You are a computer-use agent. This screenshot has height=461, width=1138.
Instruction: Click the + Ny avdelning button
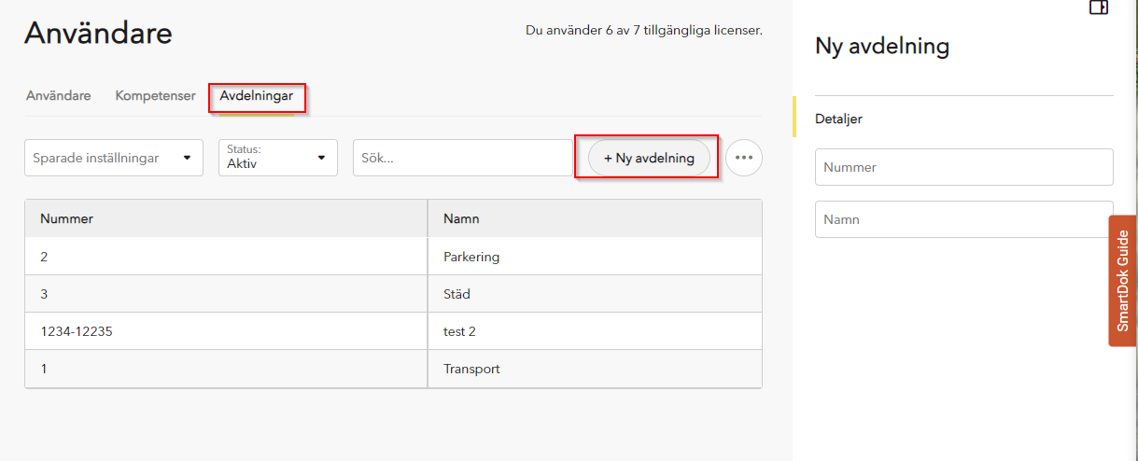(649, 158)
